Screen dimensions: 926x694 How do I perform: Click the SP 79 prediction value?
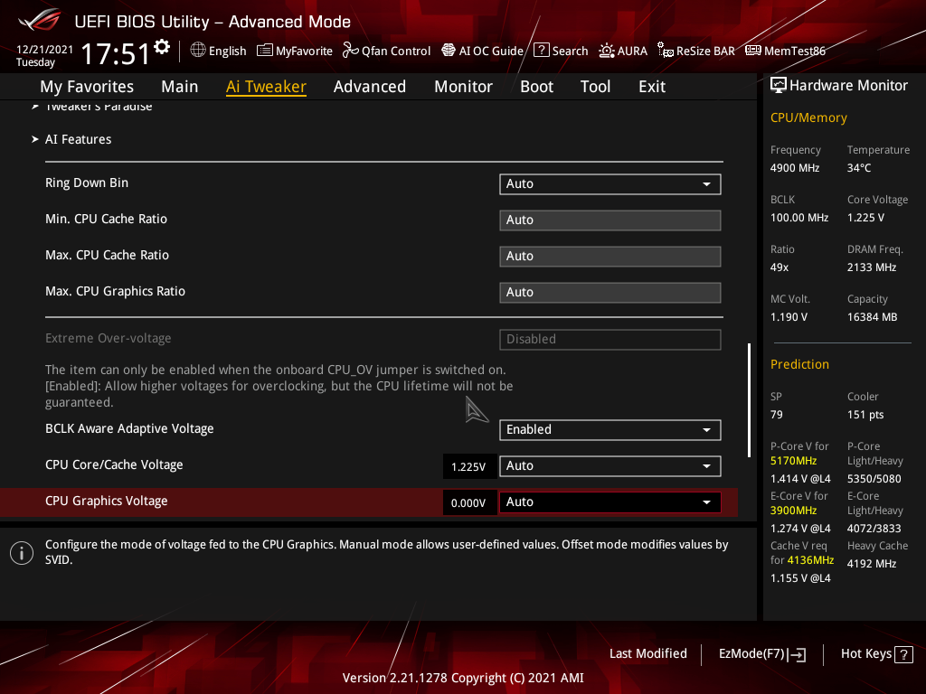coord(776,415)
